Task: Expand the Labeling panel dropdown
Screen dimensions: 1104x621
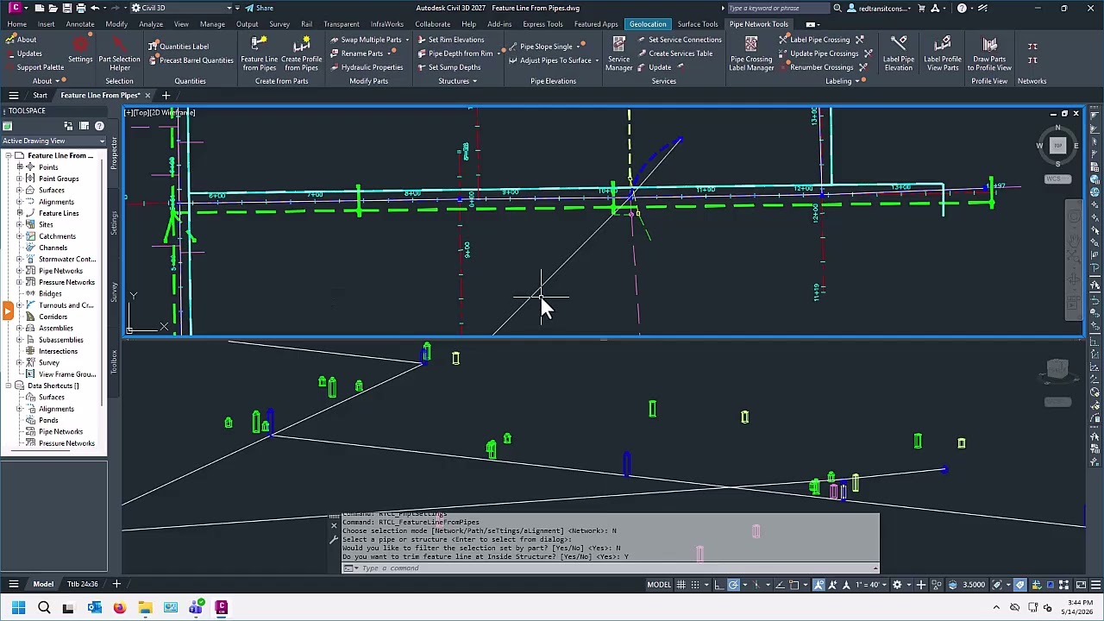Action: (843, 81)
